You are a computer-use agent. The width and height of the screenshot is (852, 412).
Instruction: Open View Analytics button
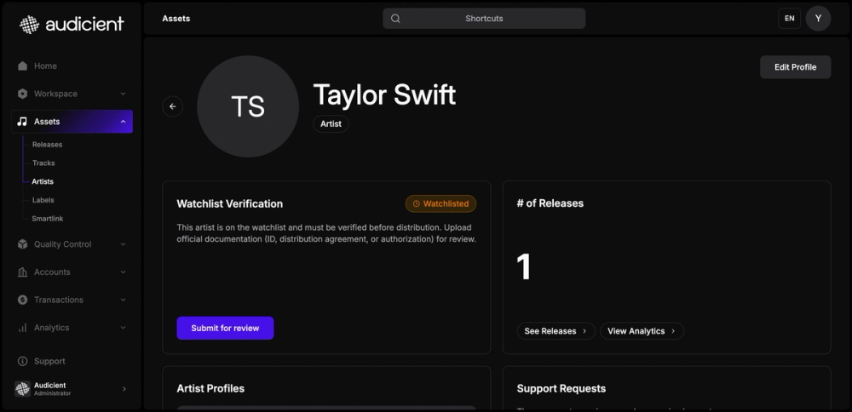642,331
